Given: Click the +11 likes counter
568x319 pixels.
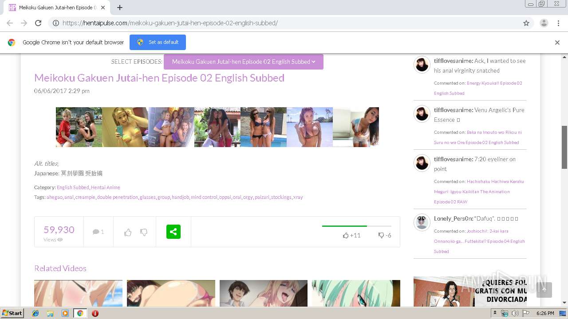Looking at the screenshot, I should point(351,235).
